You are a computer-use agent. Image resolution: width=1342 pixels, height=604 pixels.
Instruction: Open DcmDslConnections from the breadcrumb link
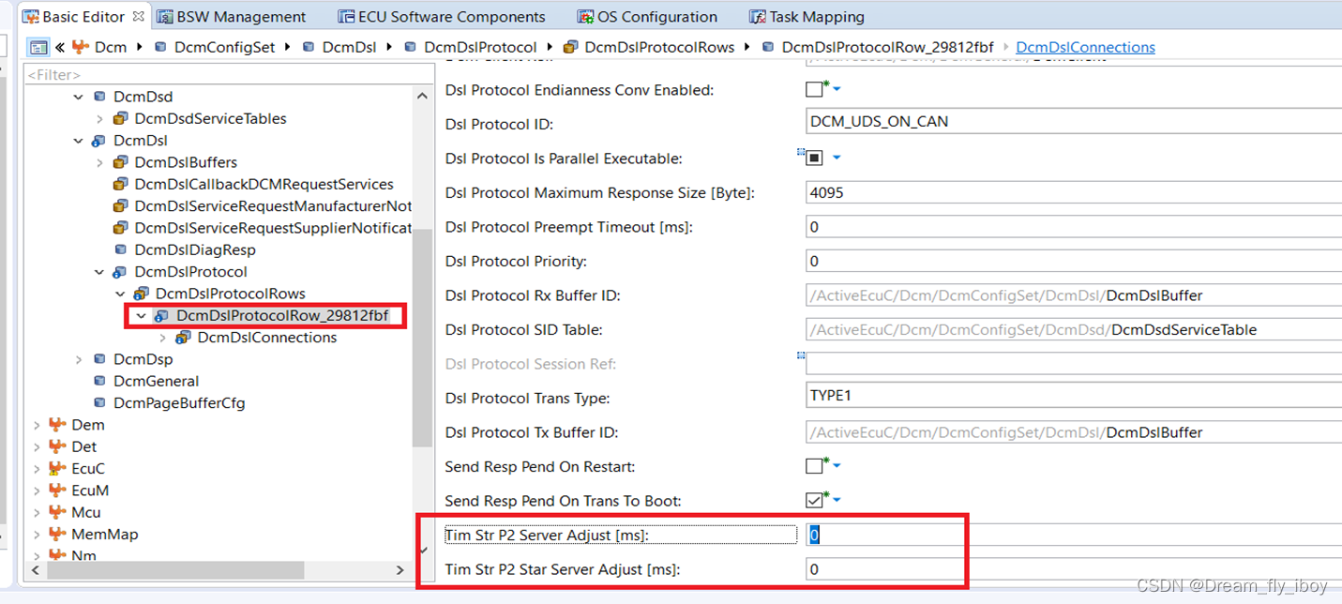click(x=1085, y=45)
